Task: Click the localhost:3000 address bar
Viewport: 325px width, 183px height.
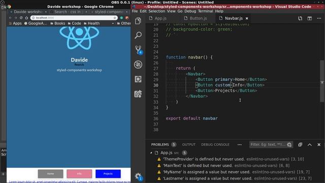Action: click(74, 18)
